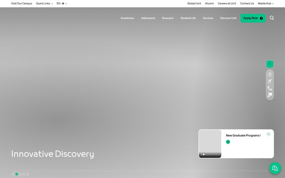
Task: Select the first hero slider dot
Action: 13,174
